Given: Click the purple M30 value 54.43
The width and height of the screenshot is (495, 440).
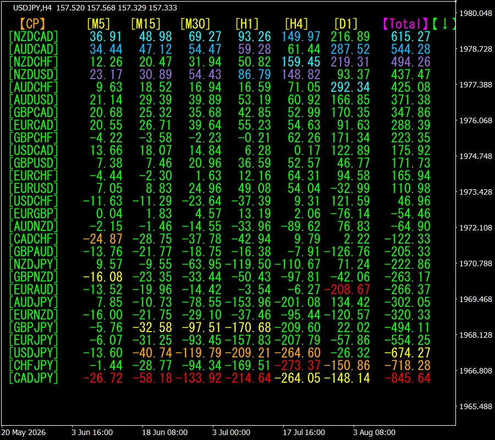Looking at the screenshot, I should coord(205,74).
